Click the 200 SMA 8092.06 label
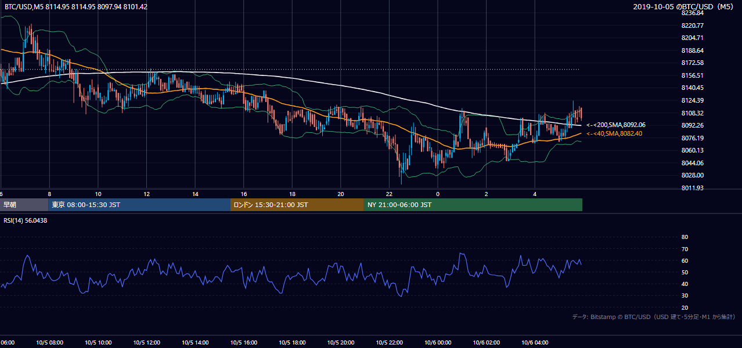Screen dimensions: 742x348 tap(616, 125)
